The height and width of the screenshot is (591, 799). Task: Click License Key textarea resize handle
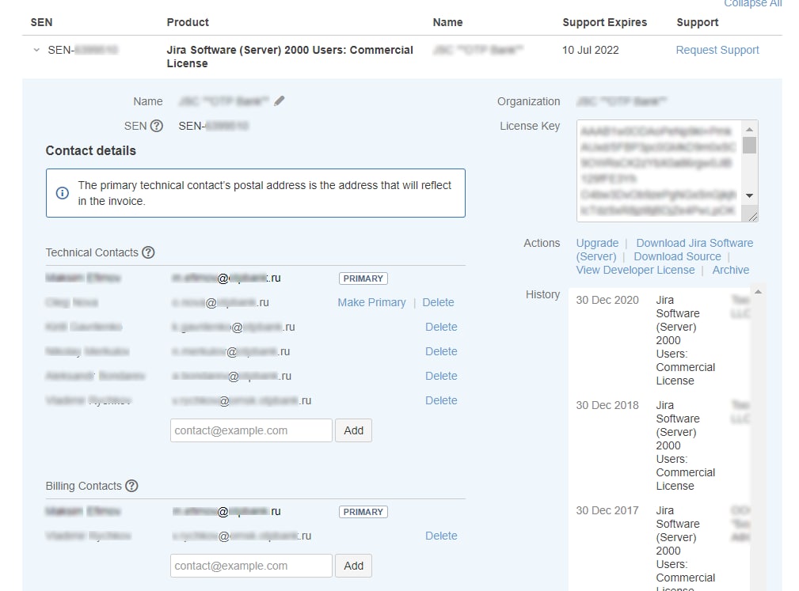752,216
